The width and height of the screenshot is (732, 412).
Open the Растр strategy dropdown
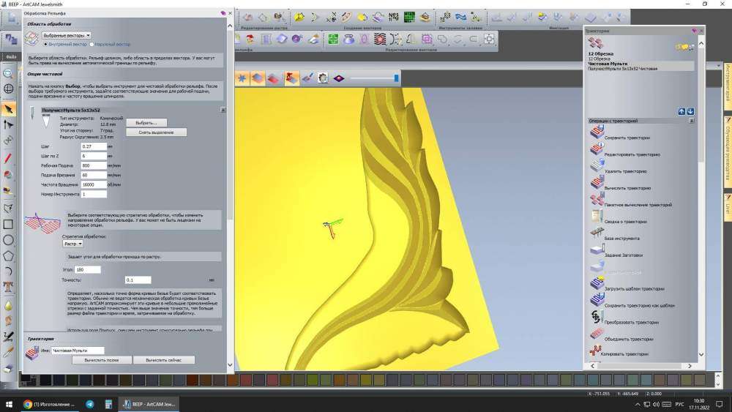(x=72, y=244)
